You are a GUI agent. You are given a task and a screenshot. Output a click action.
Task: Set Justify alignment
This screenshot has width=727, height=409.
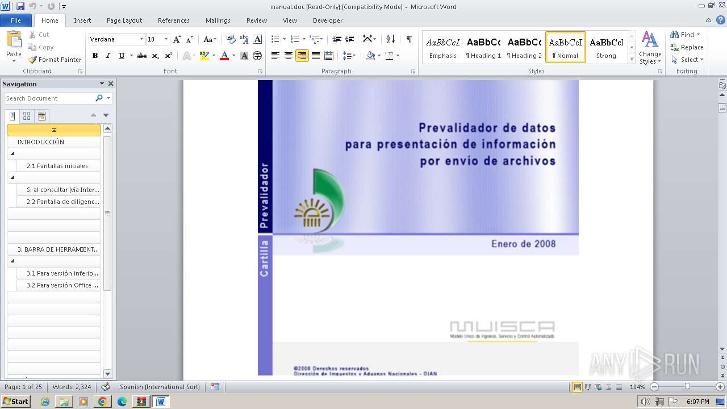pyautogui.click(x=315, y=56)
